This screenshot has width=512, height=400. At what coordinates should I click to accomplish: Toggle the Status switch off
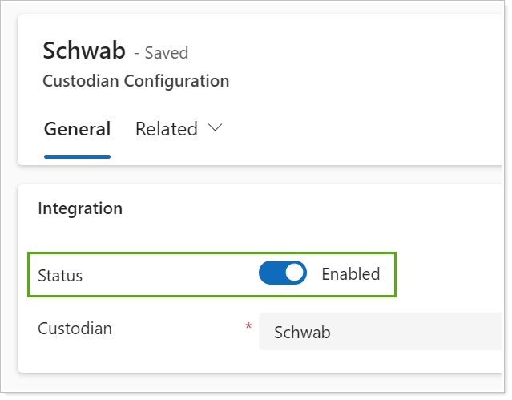(x=282, y=274)
